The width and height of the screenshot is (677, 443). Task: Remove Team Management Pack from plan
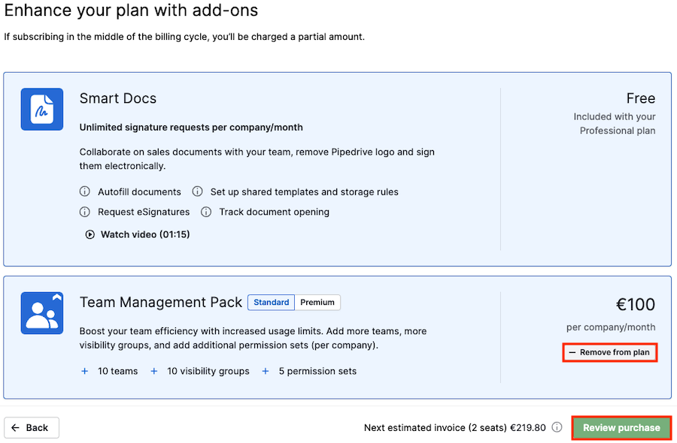coord(609,352)
